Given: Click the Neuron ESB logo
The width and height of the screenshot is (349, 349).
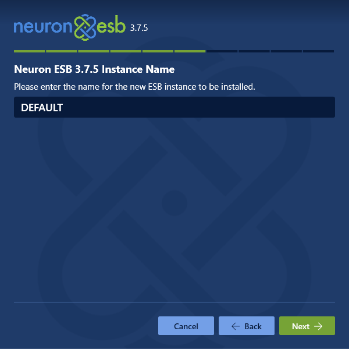Looking at the screenshot, I should [70, 27].
